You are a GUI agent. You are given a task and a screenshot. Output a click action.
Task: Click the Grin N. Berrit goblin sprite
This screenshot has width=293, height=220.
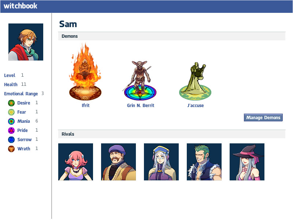tap(140, 80)
